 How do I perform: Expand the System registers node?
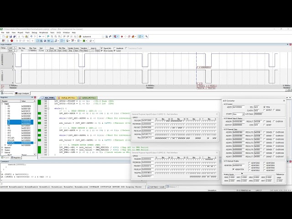tap(2, 150)
